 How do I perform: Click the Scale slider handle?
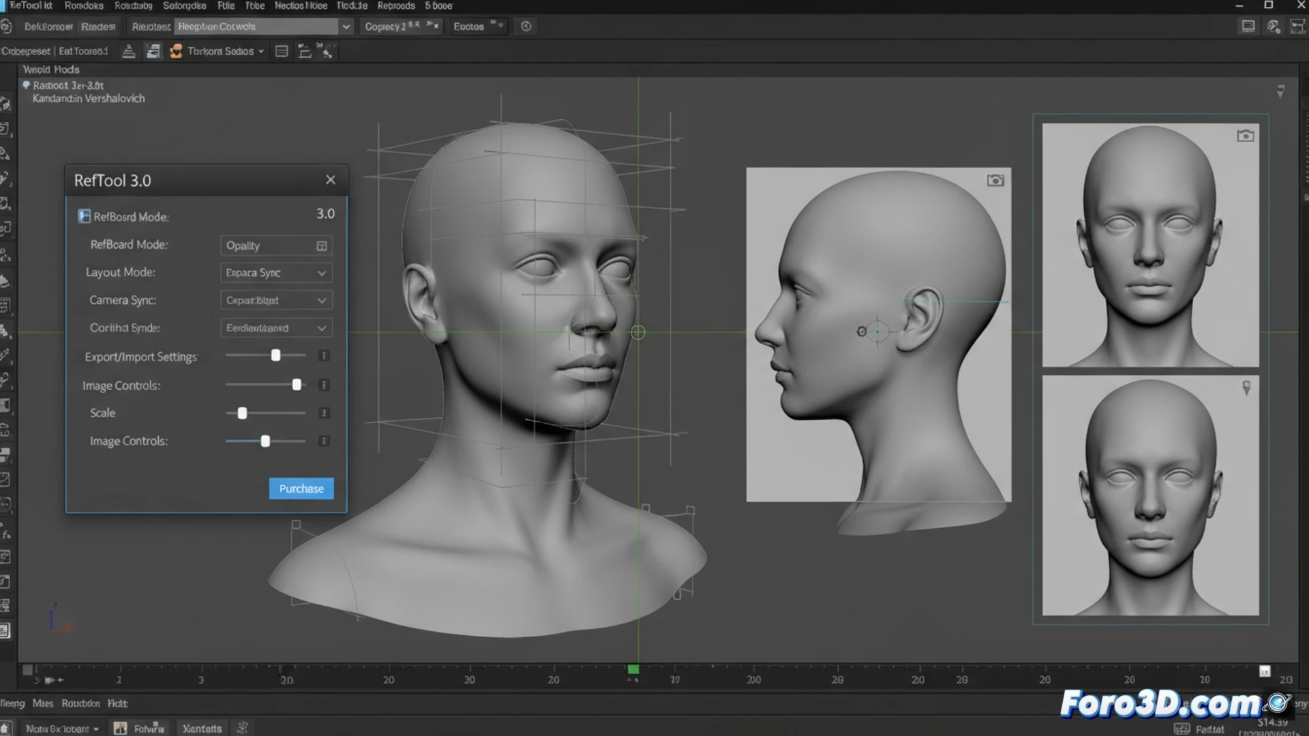point(242,413)
